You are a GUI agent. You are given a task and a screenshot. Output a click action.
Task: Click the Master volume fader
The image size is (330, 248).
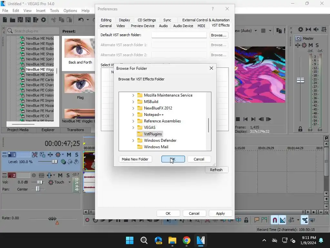click(x=300, y=80)
